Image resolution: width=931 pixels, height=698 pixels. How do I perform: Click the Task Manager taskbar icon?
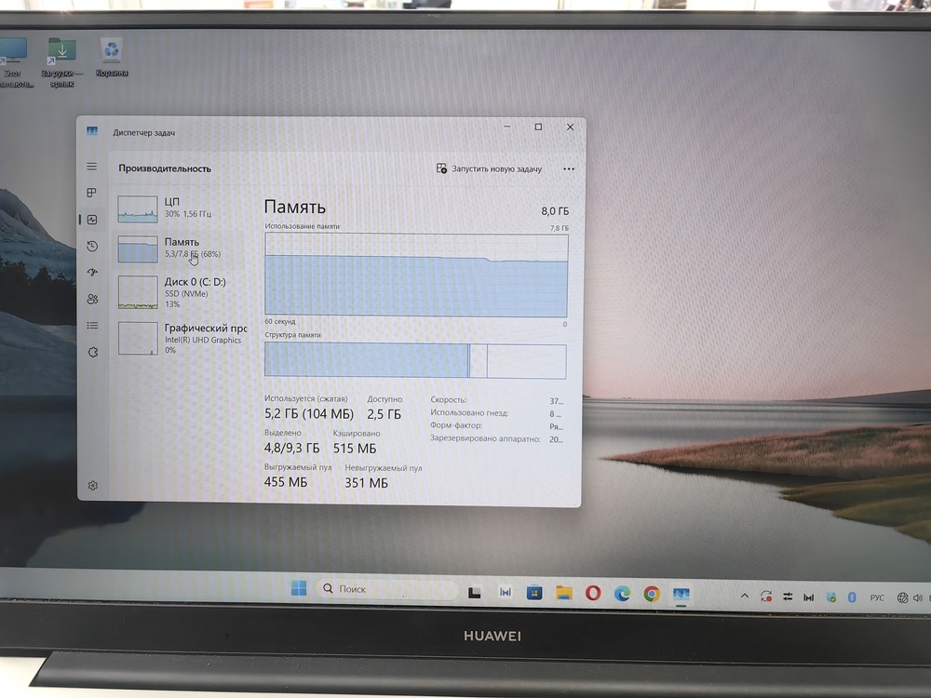click(681, 594)
